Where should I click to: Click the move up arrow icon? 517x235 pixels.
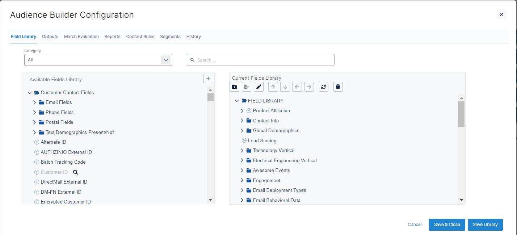(x=273, y=87)
